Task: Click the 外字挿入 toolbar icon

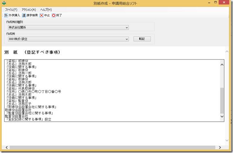Action: pyautogui.click(x=6, y=15)
